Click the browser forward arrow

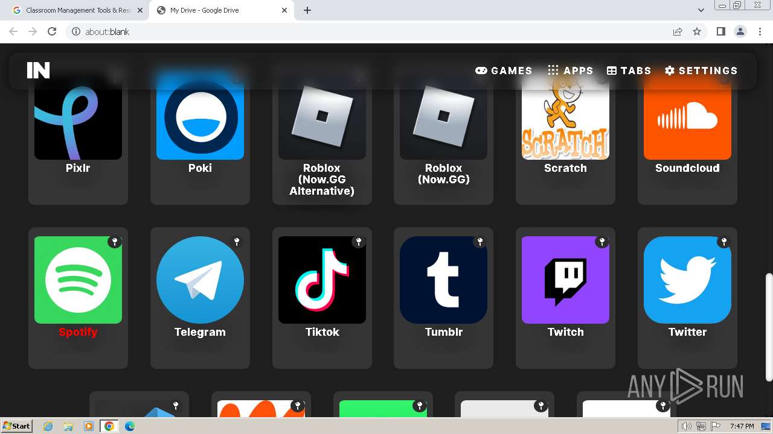pyautogui.click(x=33, y=31)
